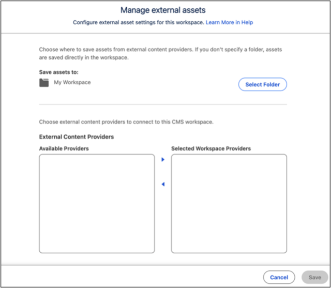Click the Save button
This screenshot has width=331, height=288.
315,277
